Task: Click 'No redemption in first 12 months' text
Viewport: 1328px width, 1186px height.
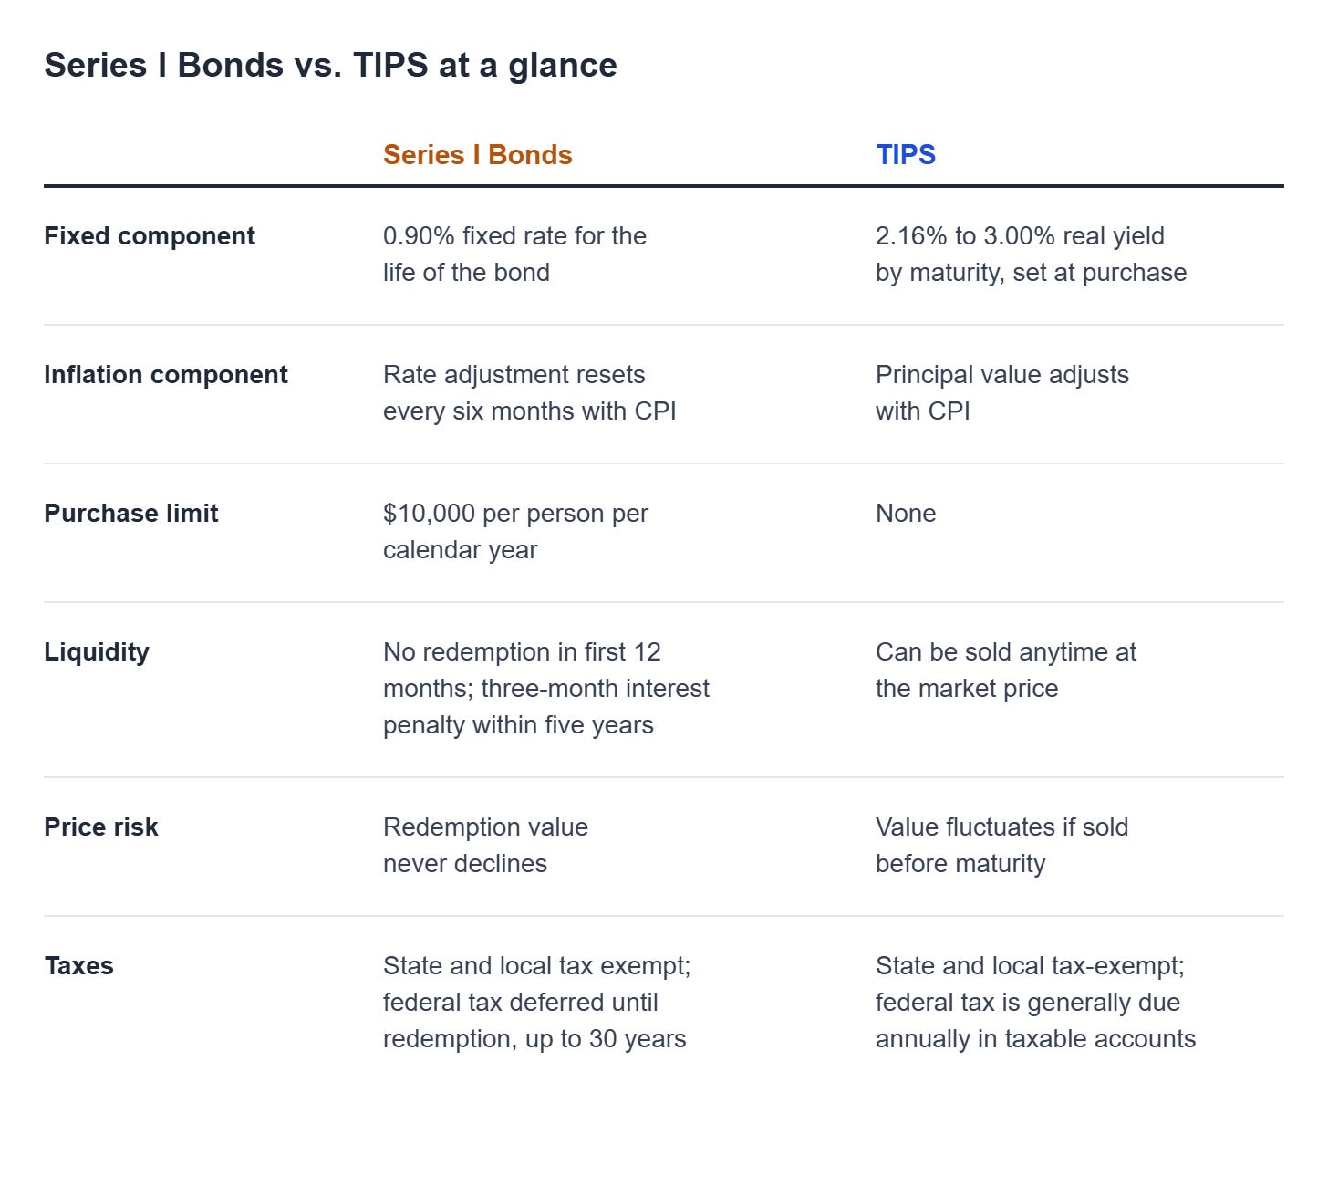Action: [x=545, y=689]
